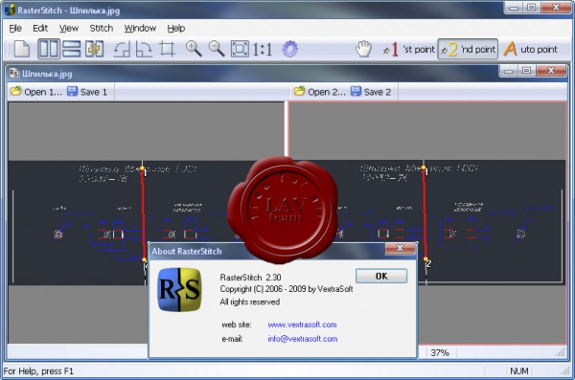The image size is (575, 380).
Task: Toggle the 2nd point tool
Action: [468, 49]
